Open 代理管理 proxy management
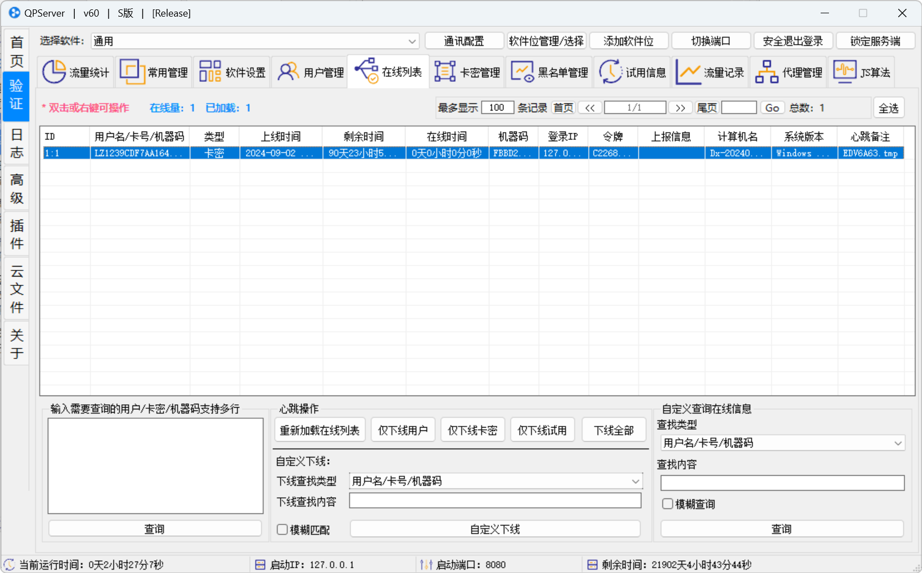Viewport: 922px width, 573px height. (x=789, y=71)
